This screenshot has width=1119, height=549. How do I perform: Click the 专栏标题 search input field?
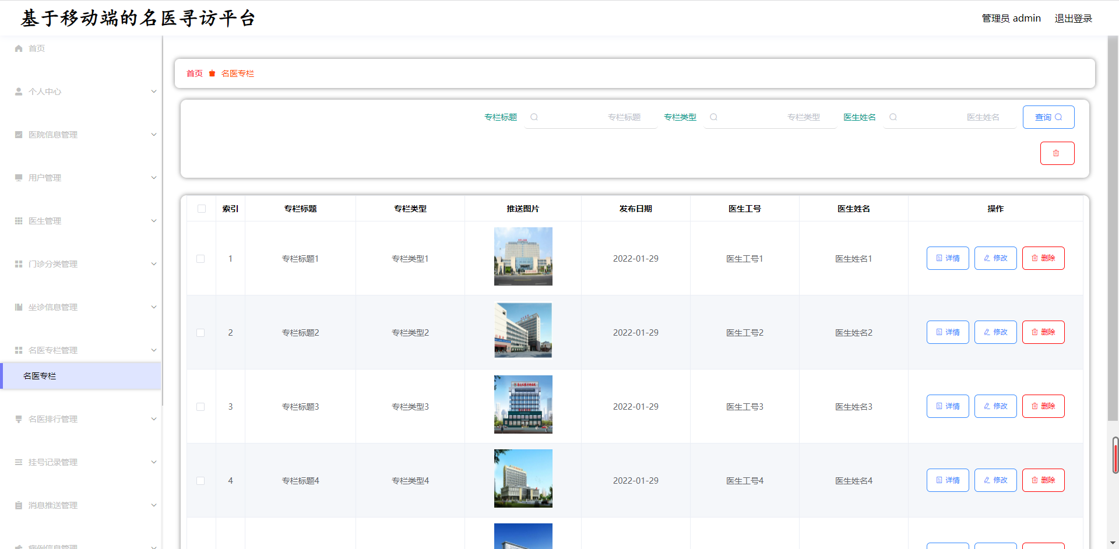coord(591,117)
